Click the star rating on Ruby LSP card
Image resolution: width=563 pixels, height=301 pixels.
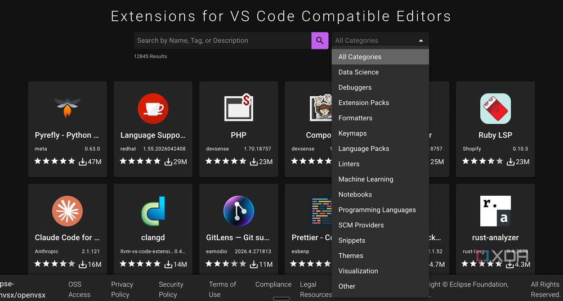[x=482, y=161]
